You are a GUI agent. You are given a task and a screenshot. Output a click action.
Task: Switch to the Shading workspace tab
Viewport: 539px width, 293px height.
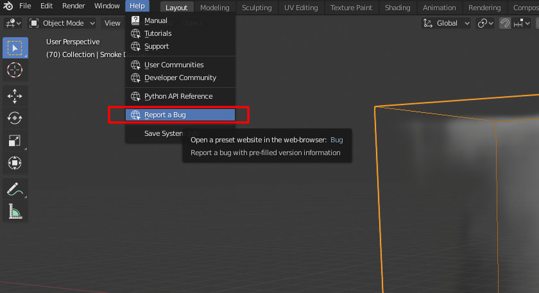click(397, 8)
